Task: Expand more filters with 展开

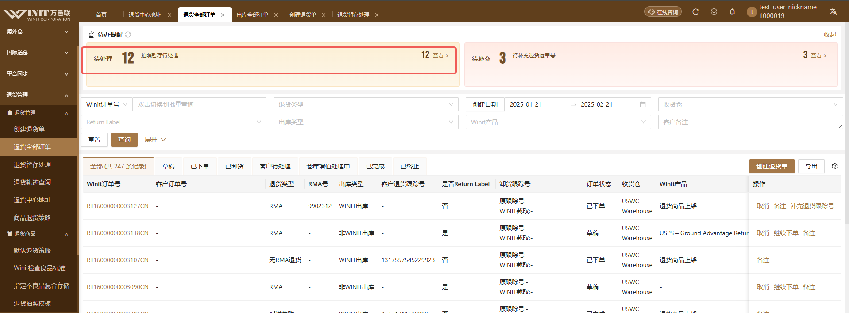Action: click(155, 140)
